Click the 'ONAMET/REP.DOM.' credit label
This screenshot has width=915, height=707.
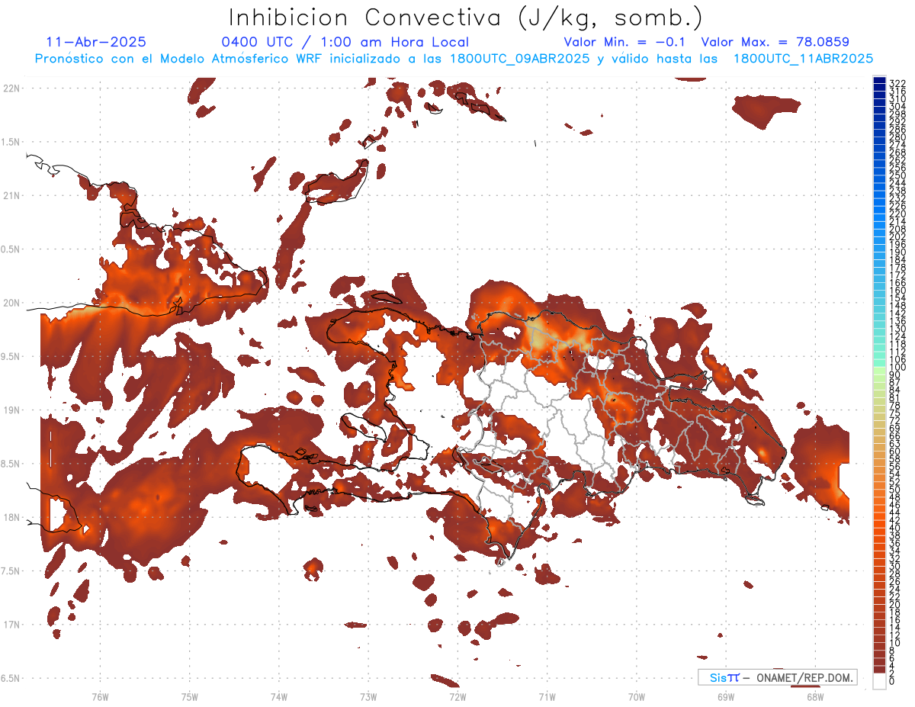click(806, 678)
